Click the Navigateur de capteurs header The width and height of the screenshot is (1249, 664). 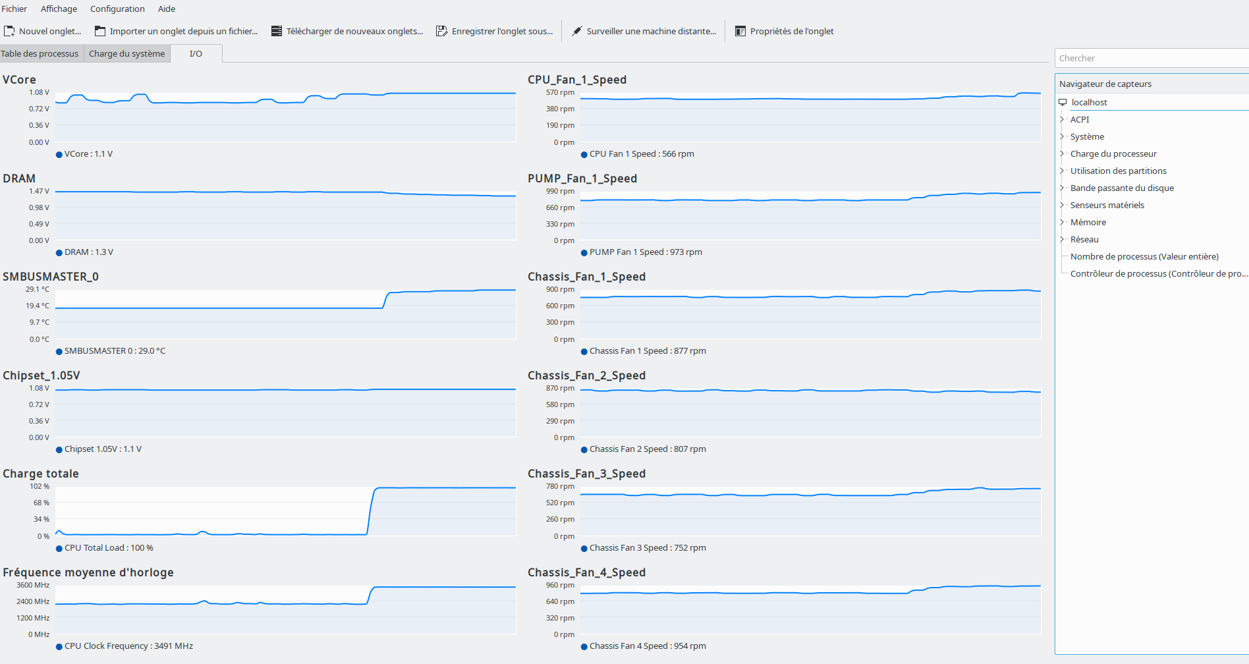1152,84
